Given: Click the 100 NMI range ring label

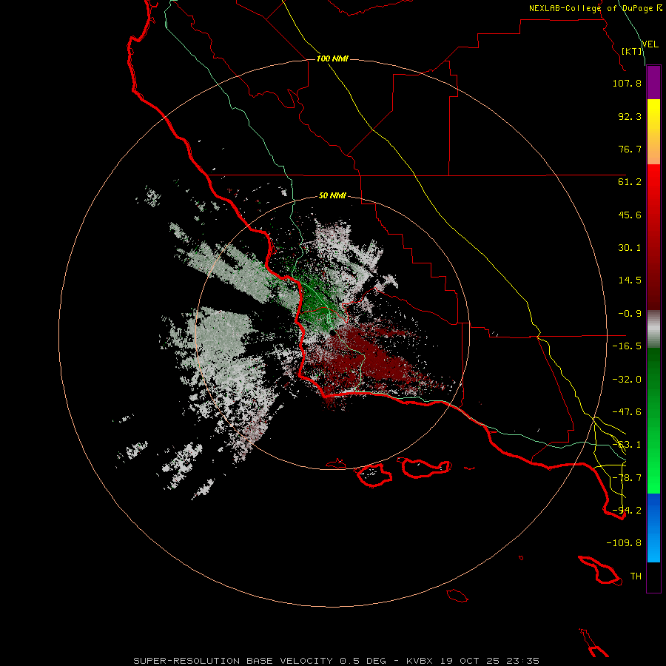Looking at the screenshot, I should [x=332, y=58].
